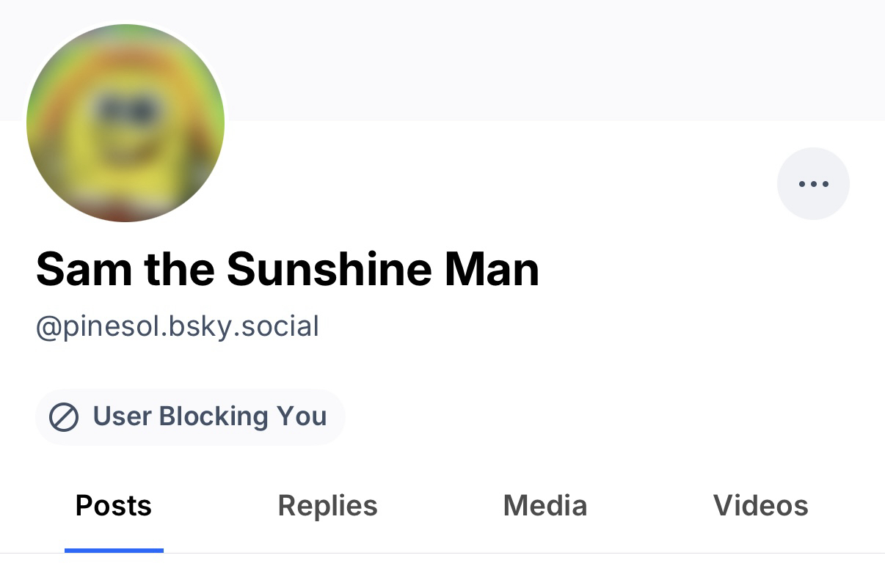
Task: Click the 'pinesol' username text
Action: tap(113, 326)
